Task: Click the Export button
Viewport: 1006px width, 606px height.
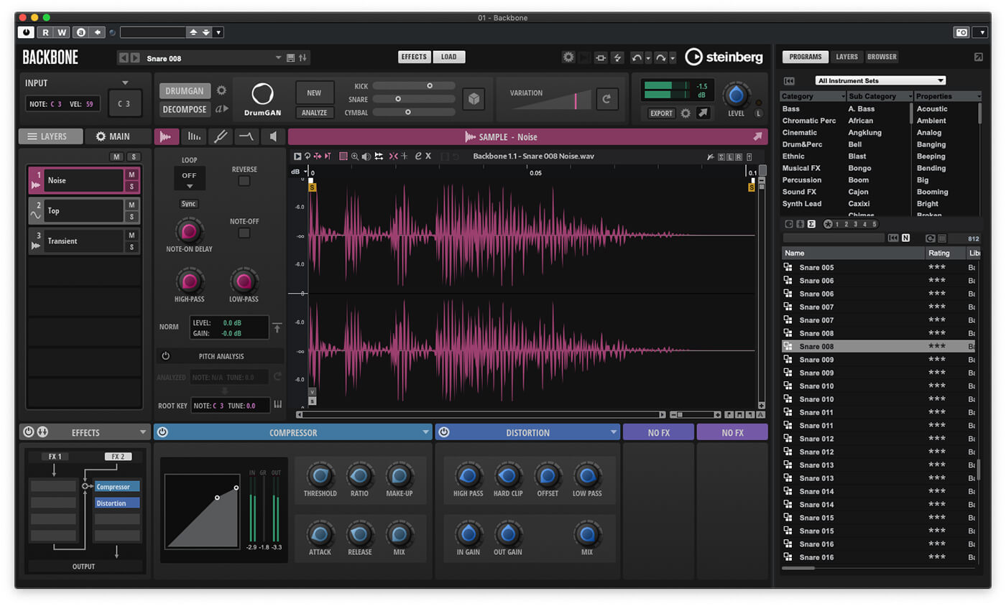Action: pos(662,113)
